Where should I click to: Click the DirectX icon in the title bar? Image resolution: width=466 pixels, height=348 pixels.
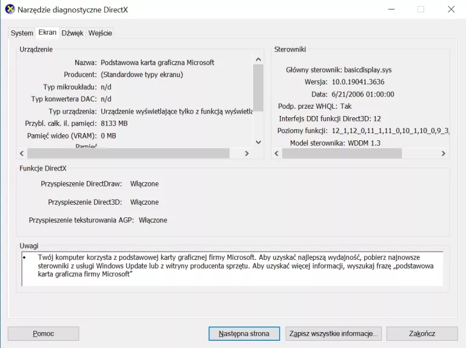click(x=10, y=10)
